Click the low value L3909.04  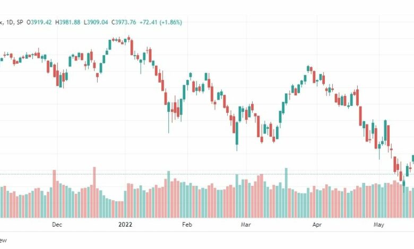pos(96,22)
